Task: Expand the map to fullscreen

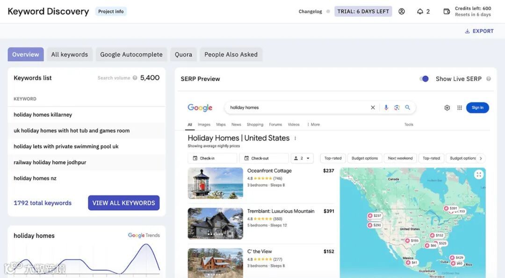Action: point(478,175)
